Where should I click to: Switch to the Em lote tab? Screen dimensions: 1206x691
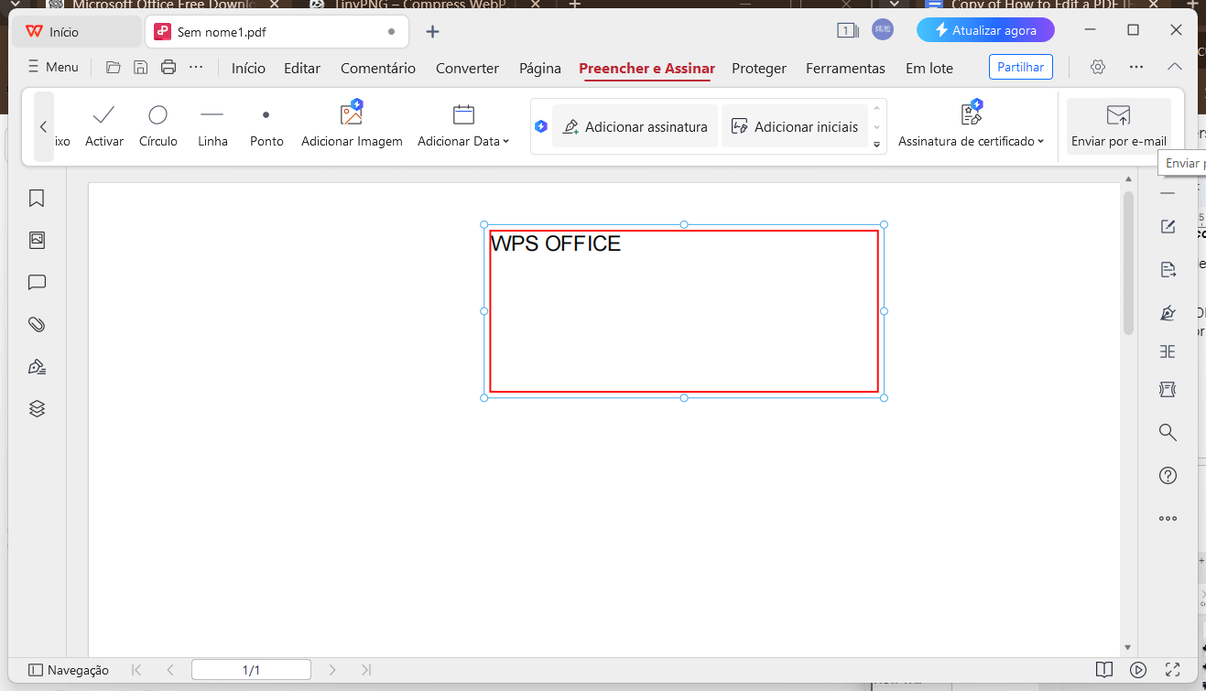[929, 68]
